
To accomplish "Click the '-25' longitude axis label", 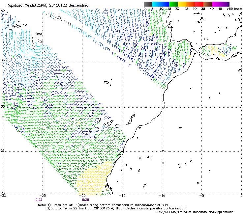I will pos(43,196).
